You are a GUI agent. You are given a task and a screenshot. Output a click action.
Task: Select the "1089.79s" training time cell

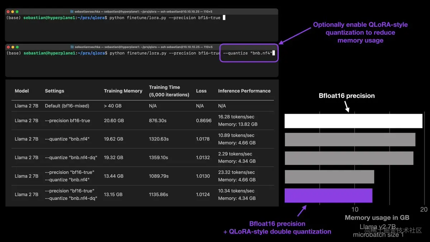click(159, 176)
